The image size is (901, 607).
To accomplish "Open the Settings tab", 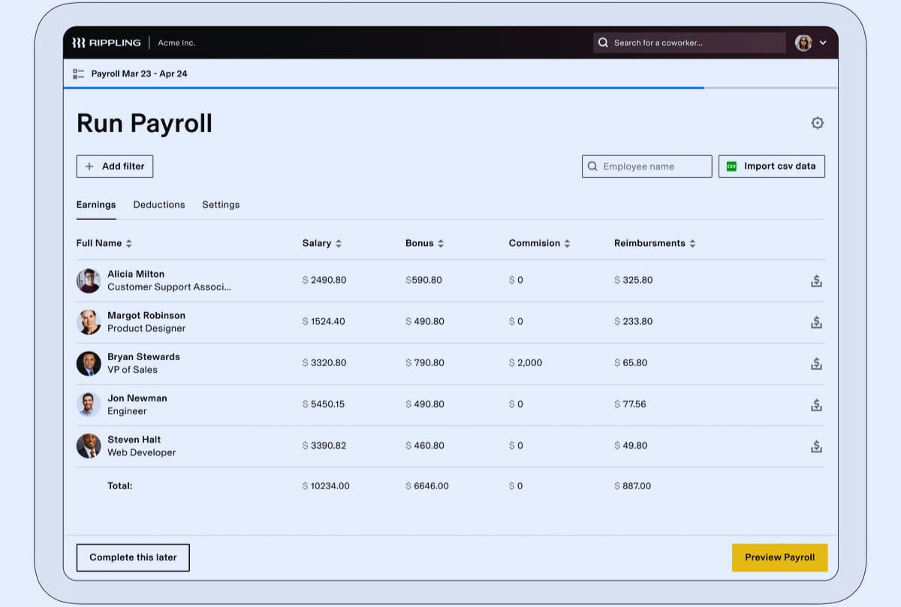I will click(221, 204).
